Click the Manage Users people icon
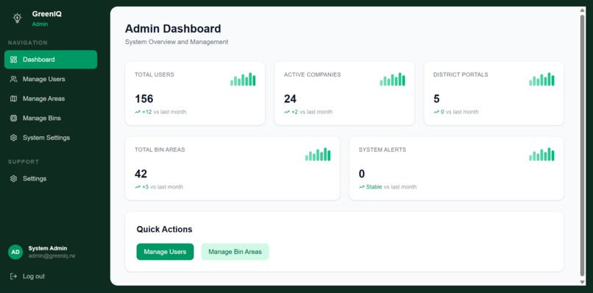The width and height of the screenshot is (593, 293). (x=14, y=79)
